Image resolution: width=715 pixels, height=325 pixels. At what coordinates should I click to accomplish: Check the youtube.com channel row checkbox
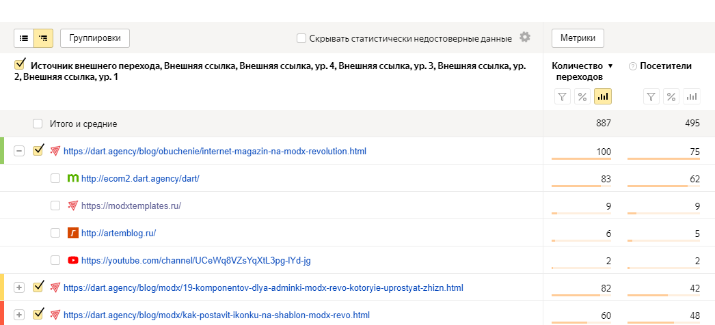(55, 260)
